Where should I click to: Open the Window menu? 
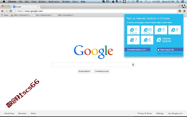click(66, 1)
